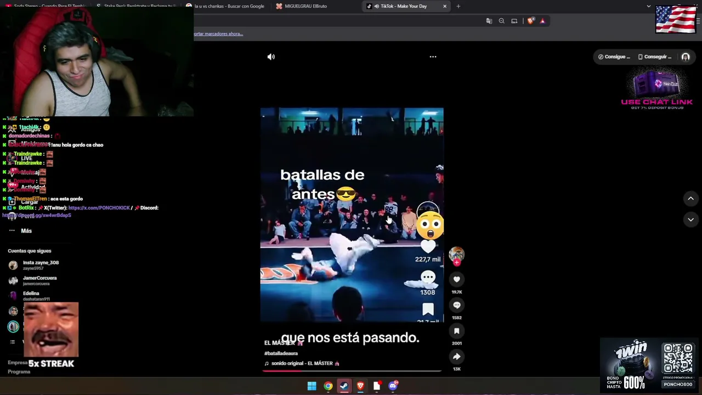Seek in the TikTok video progress bar
Viewport: 702px width, 395px height.
(352, 371)
